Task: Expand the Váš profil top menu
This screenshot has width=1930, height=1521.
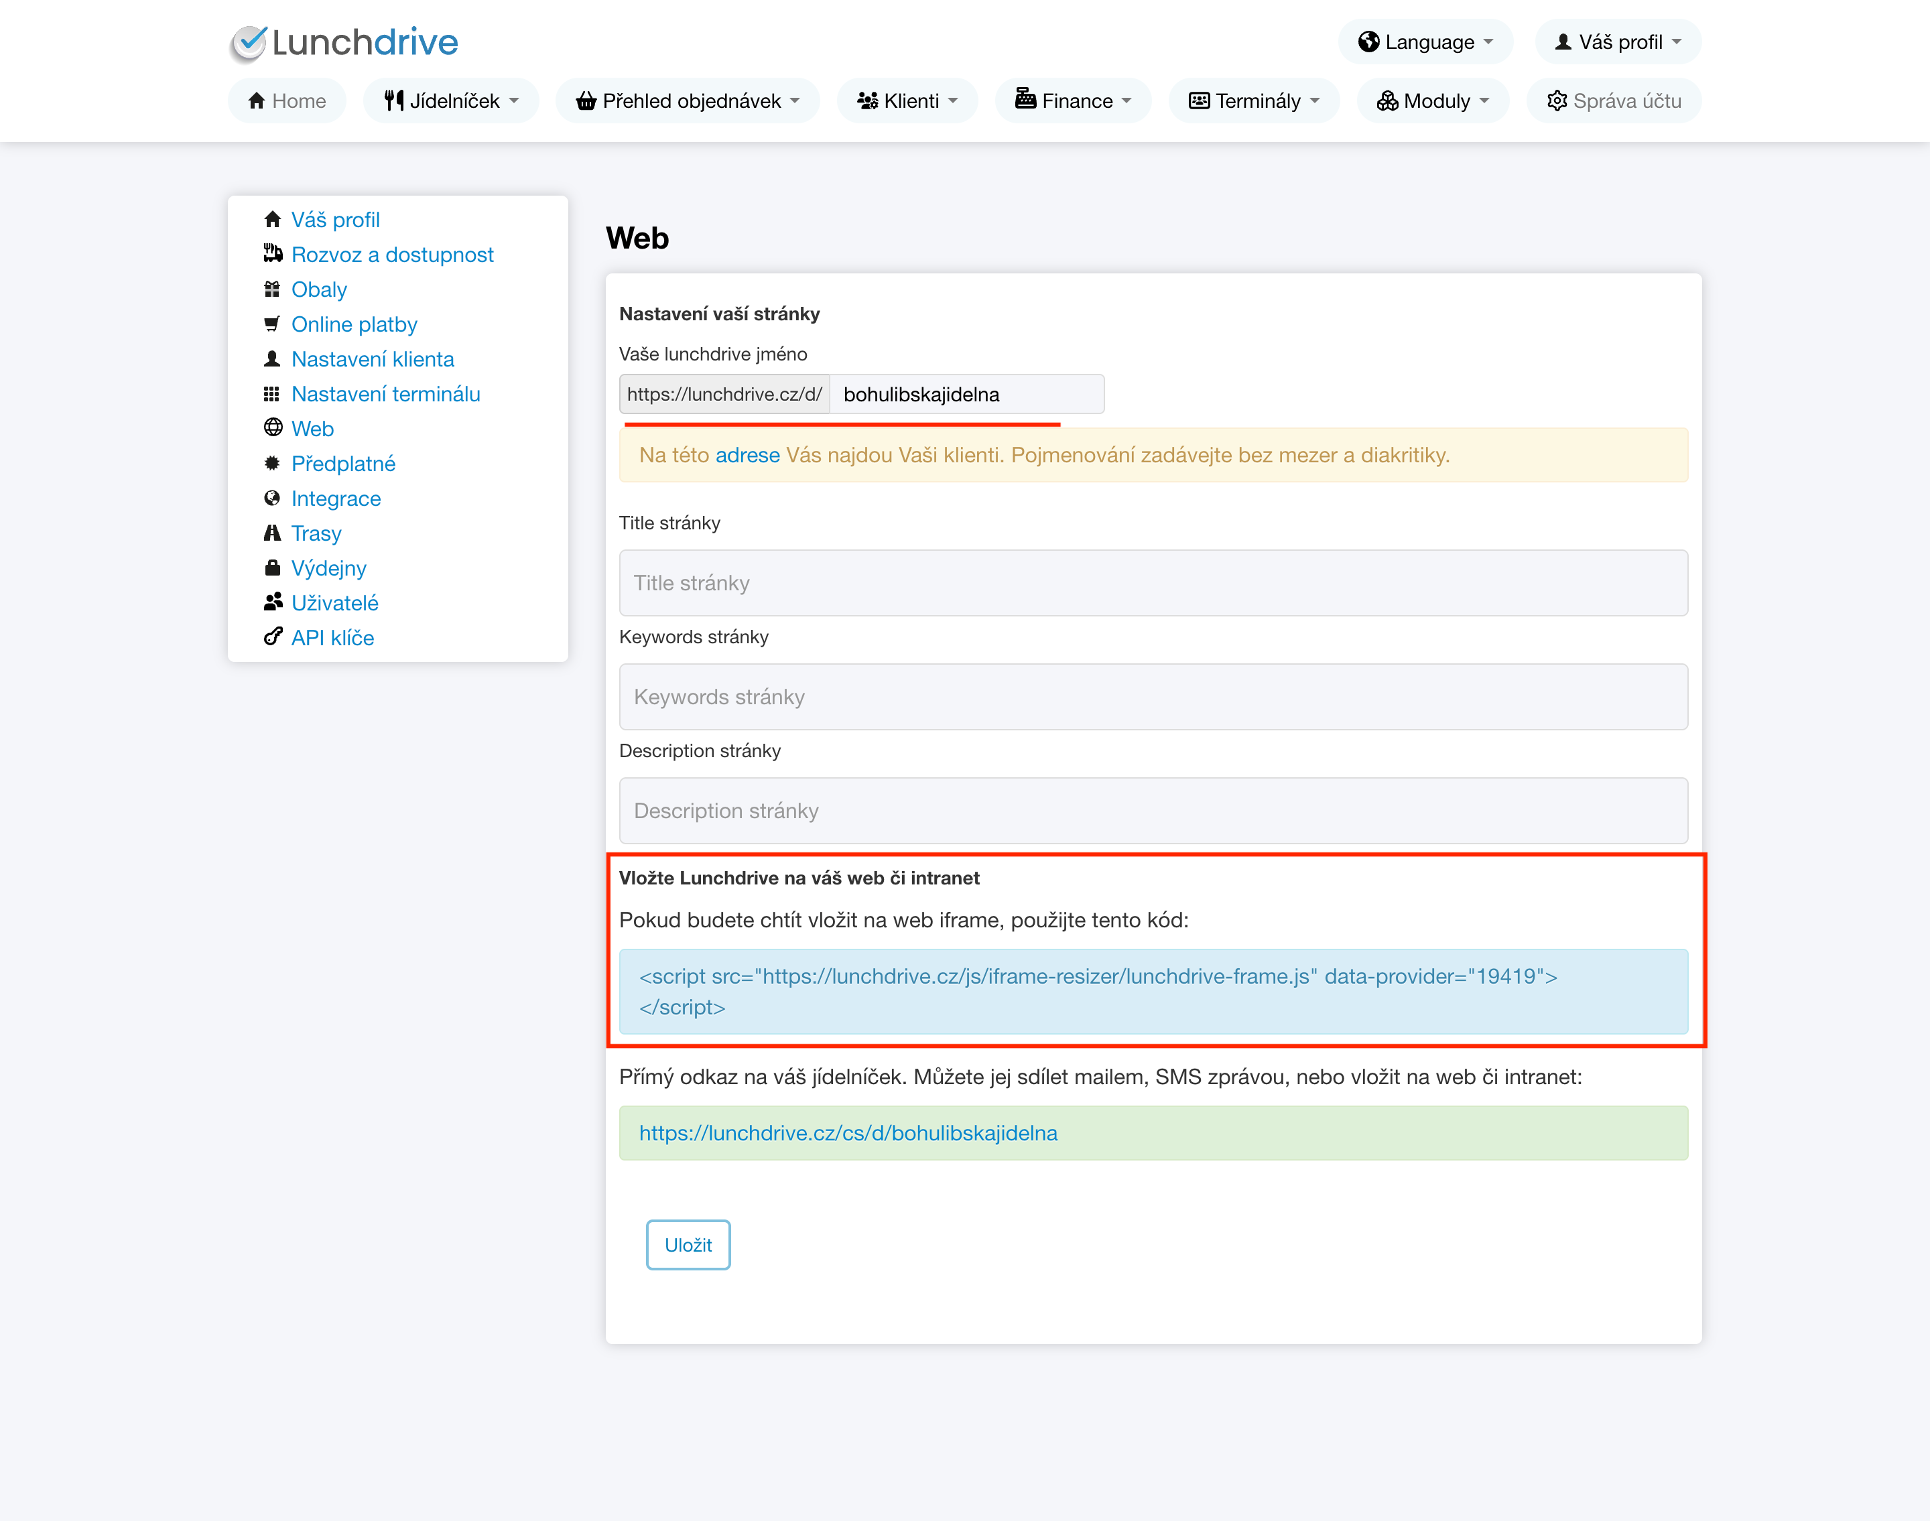Action: click(x=1618, y=42)
